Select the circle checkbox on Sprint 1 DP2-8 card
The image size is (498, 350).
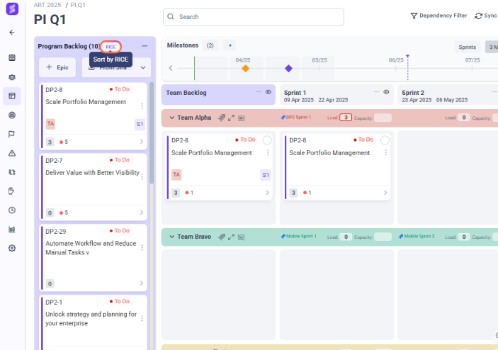(385, 140)
